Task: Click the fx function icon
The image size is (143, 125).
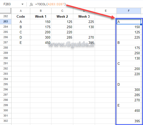Action: pos(31,4)
